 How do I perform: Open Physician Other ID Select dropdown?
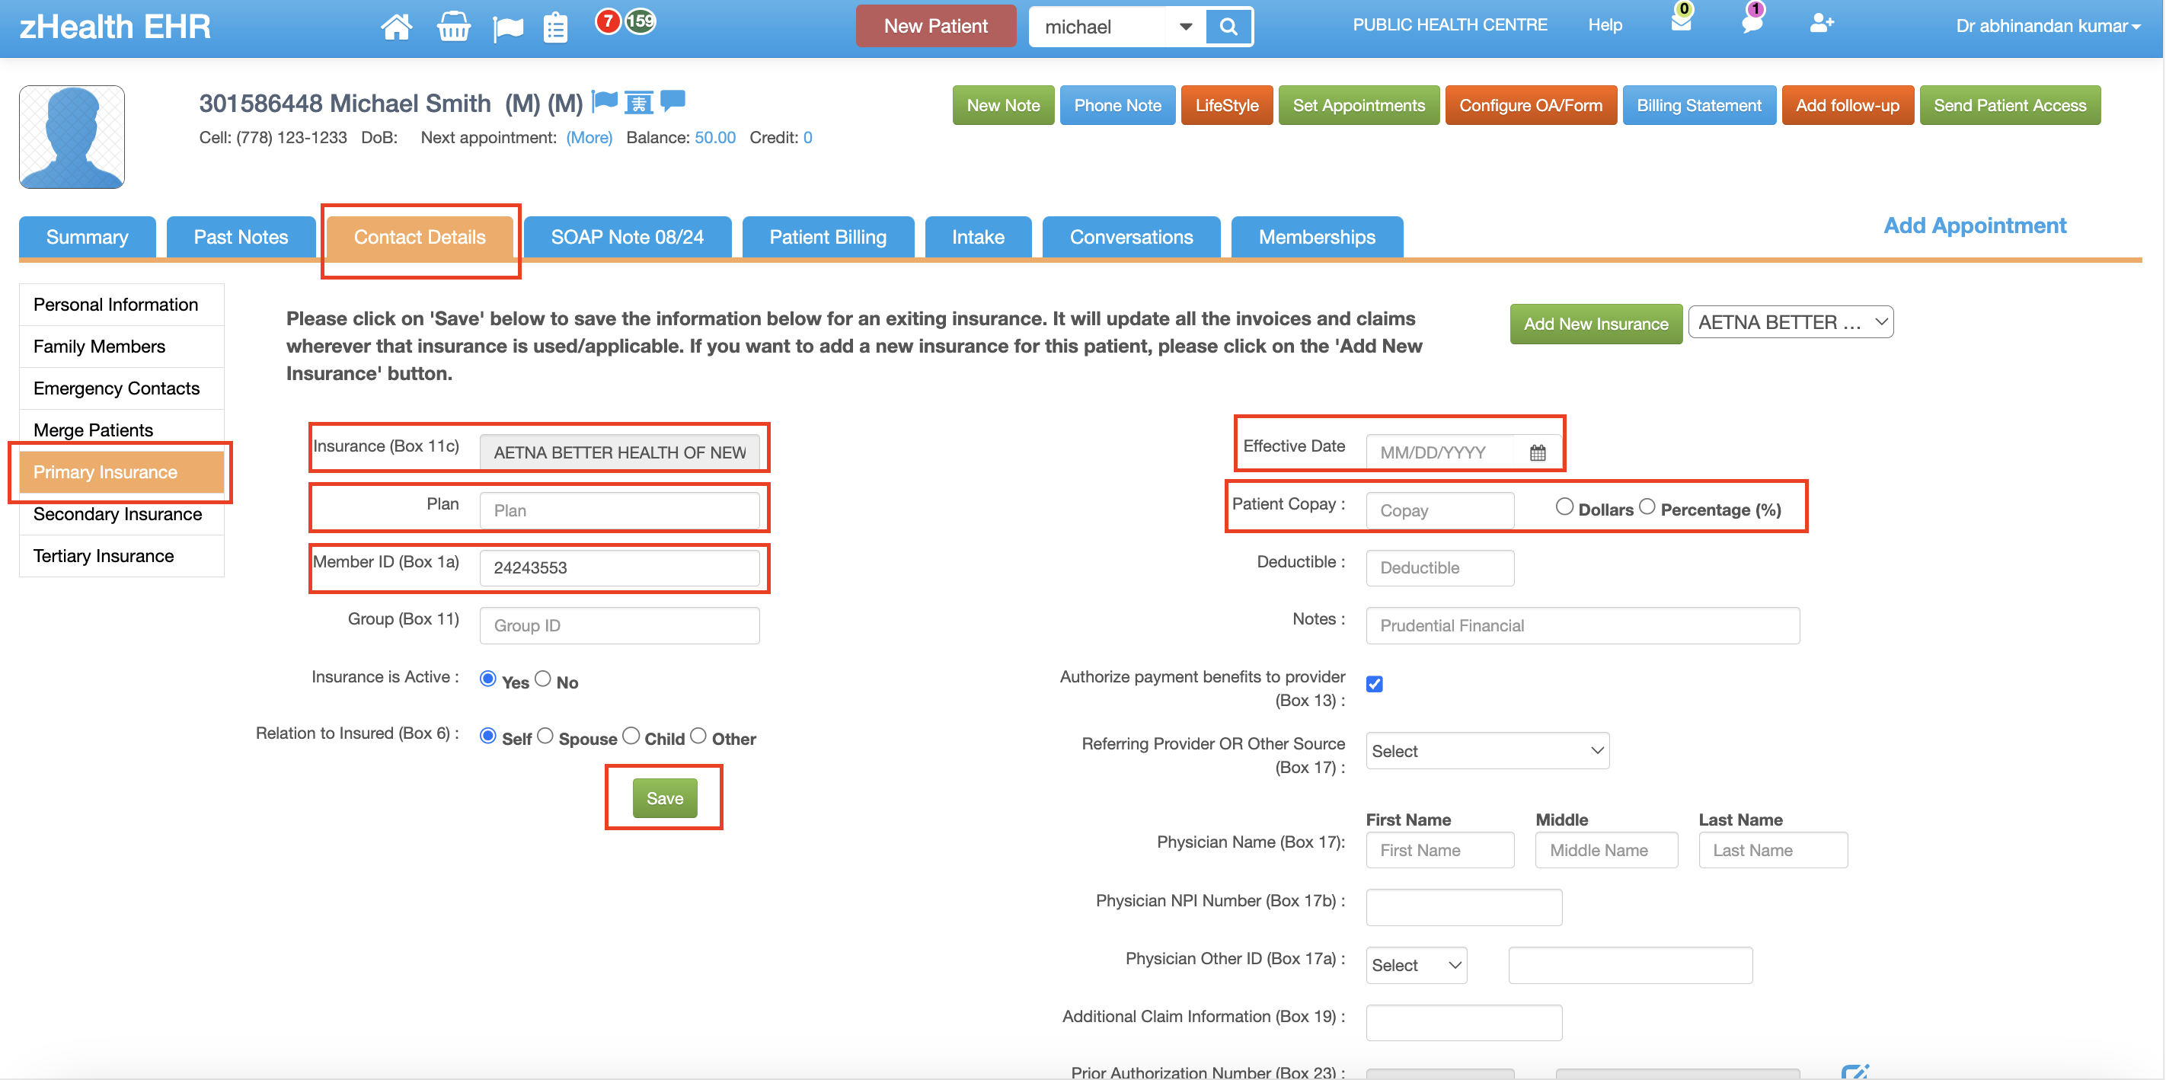[x=1416, y=966]
